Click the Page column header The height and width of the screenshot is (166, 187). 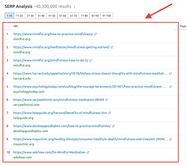tap(183, 26)
